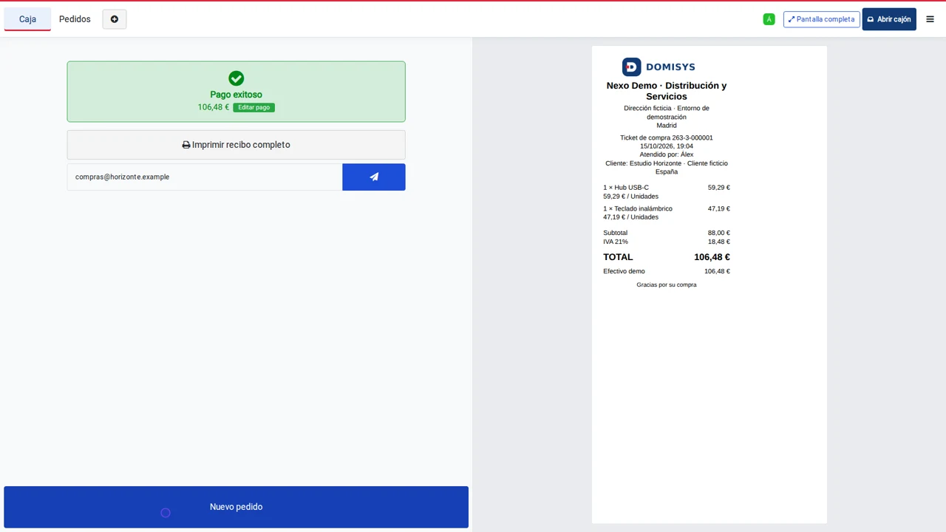This screenshot has width=946, height=532.
Task: Click the 'Atendido por: Álex' line
Action: point(667,154)
